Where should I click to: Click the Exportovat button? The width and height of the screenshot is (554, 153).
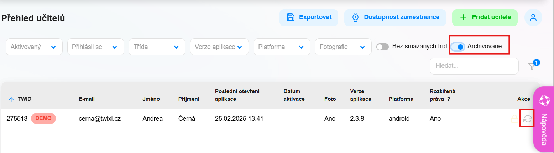[x=309, y=17]
